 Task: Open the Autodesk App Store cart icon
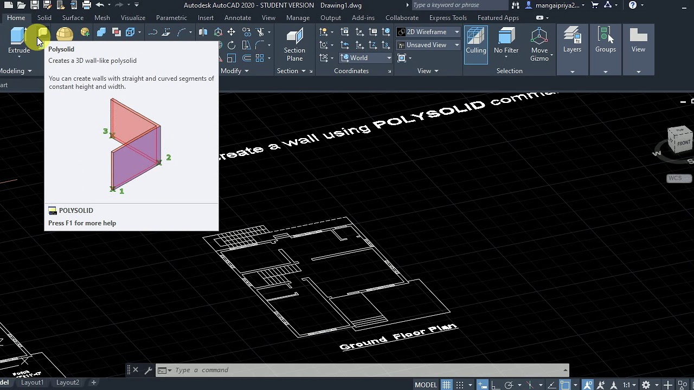595,5
